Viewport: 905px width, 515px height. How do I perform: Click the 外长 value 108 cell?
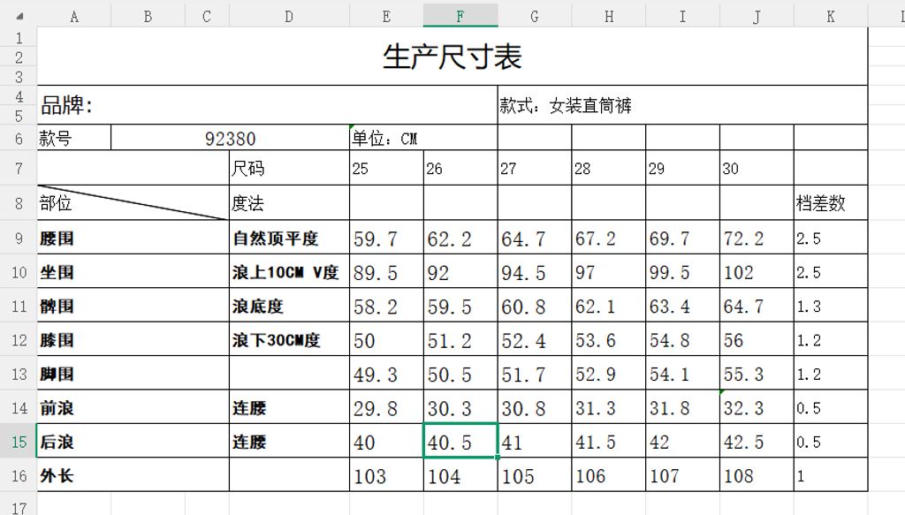click(x=756, y=476)
